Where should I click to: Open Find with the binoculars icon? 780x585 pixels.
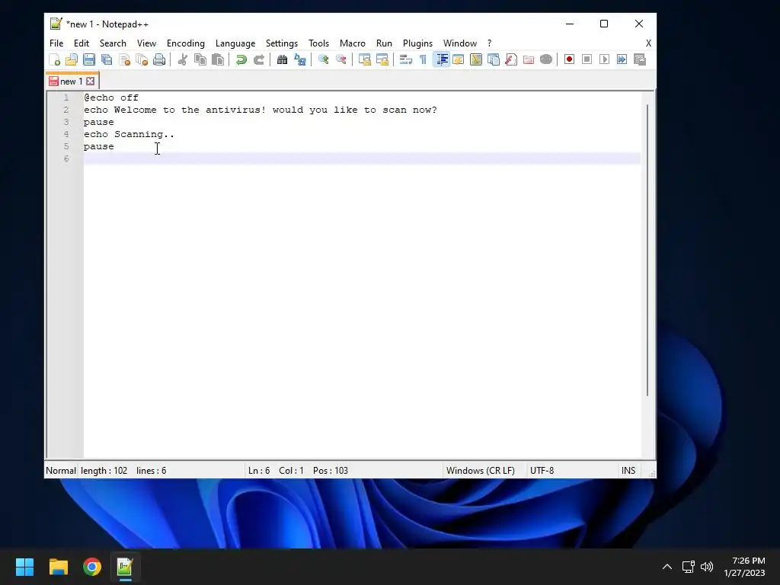[x=282, y=59]
